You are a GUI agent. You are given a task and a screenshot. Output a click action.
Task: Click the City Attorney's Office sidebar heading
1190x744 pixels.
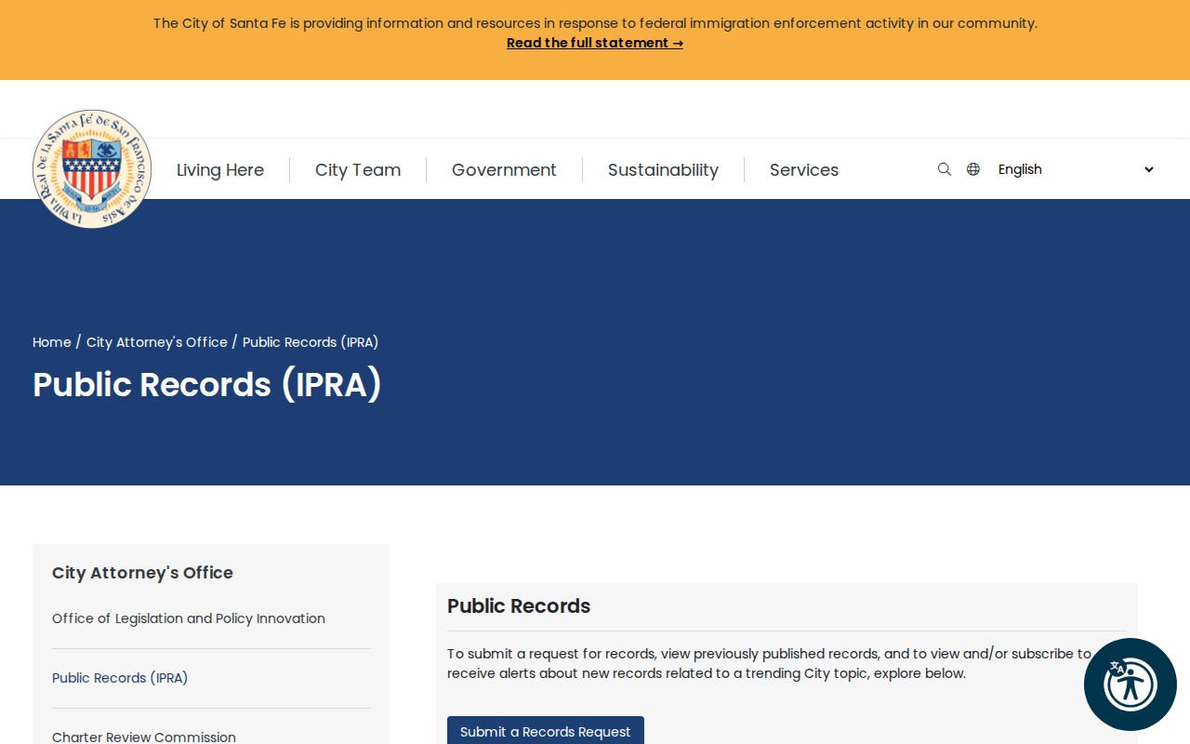(142, 573)
